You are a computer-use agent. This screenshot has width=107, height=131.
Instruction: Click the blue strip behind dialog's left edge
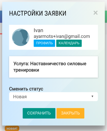pyautogui.click(x=1, y=17)
